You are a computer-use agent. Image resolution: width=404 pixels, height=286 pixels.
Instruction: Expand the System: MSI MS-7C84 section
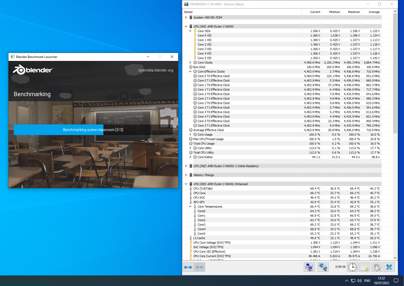(186, 17)
